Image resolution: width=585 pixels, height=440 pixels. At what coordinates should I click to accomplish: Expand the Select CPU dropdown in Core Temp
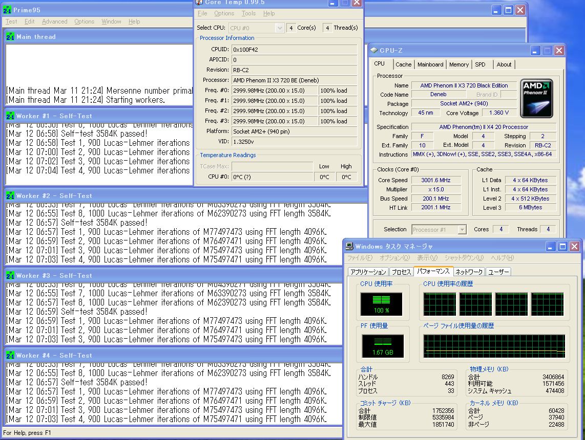(279, 28)
